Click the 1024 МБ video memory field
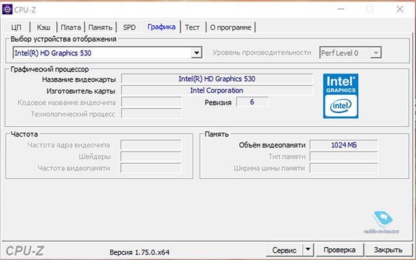The height and width of the screenshot is (260, 416). click(344, 145)
